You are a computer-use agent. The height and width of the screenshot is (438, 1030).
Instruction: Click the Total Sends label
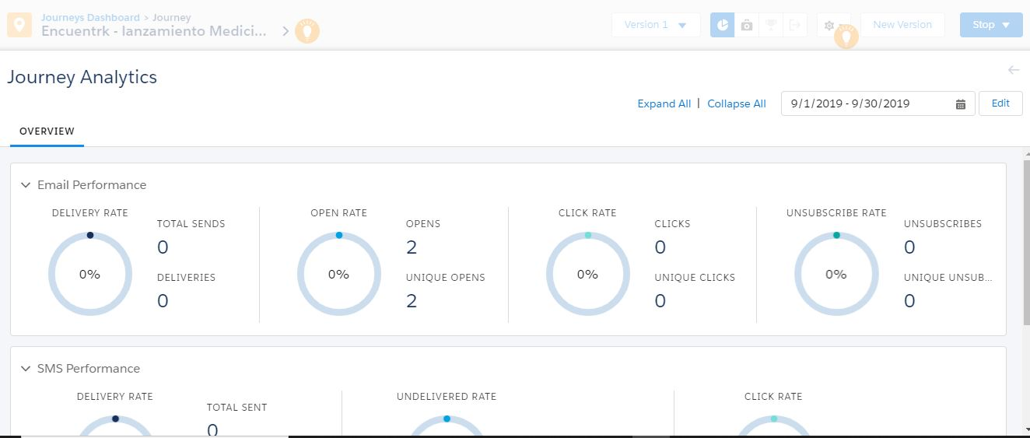191,224
